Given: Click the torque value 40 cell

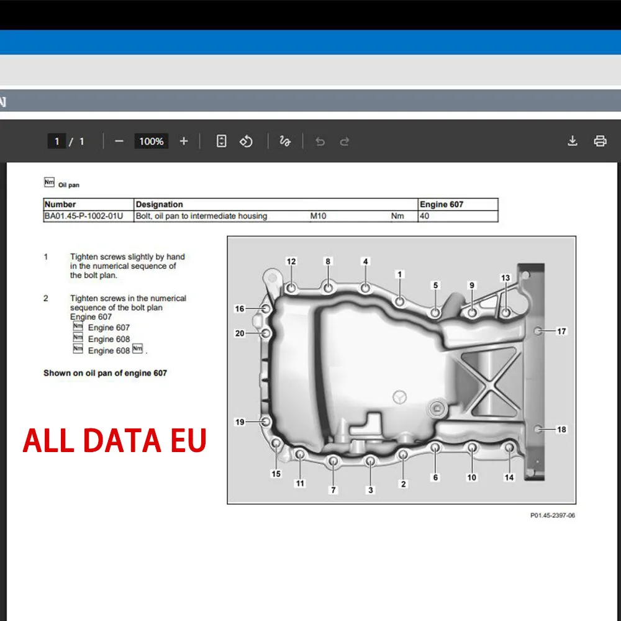Looking at the screenshot, I should [x=458, y=216].
